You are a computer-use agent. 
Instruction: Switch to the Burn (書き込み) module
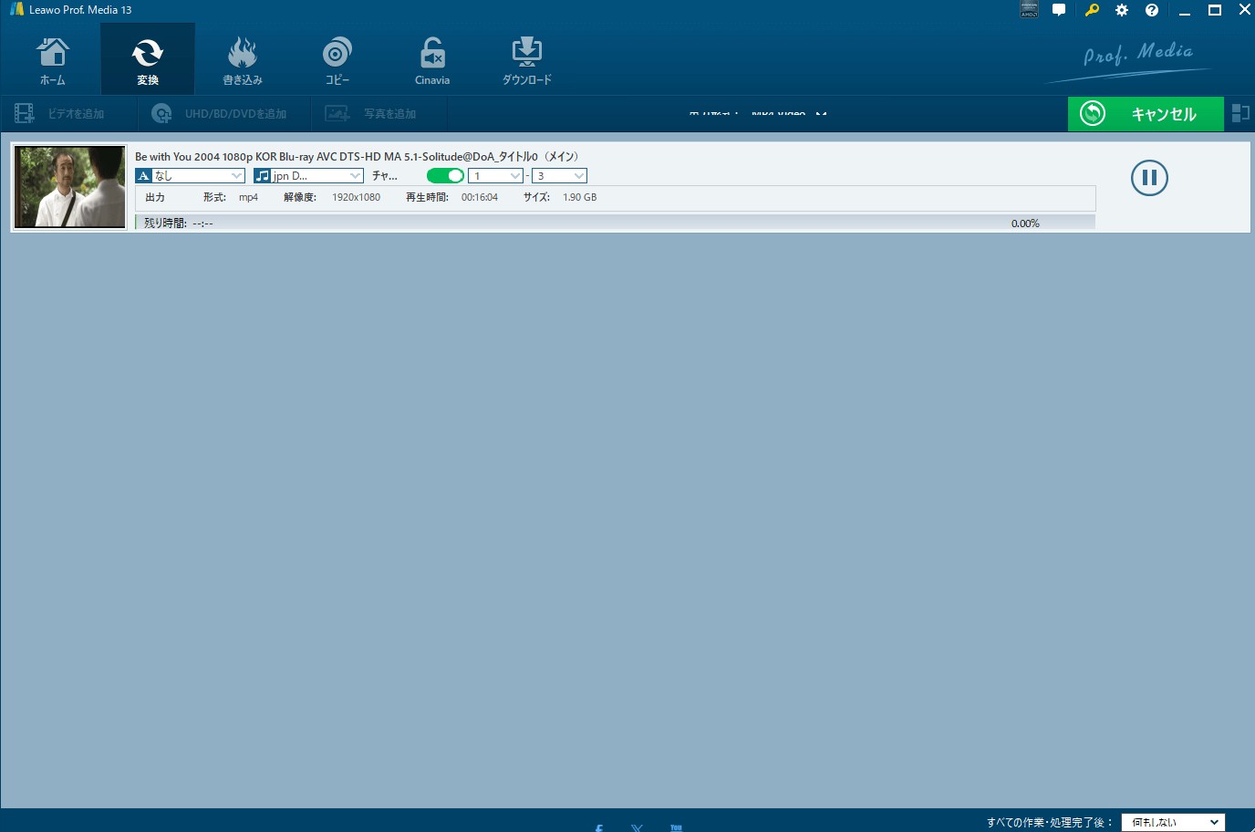(x=243, y=60)
